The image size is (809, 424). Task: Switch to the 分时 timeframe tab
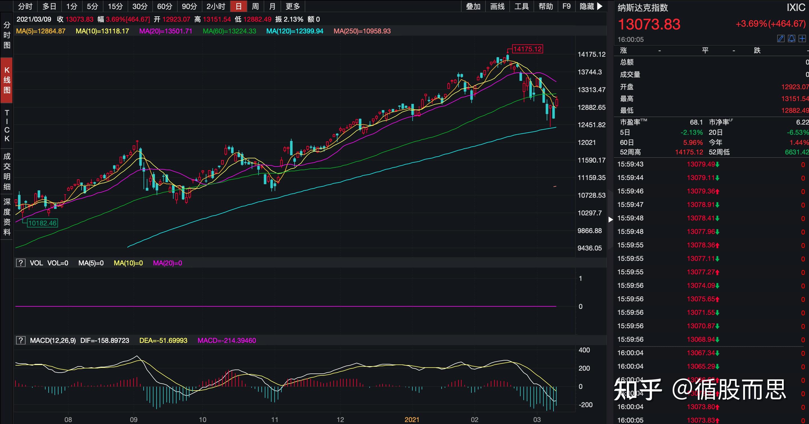point(25,6)
